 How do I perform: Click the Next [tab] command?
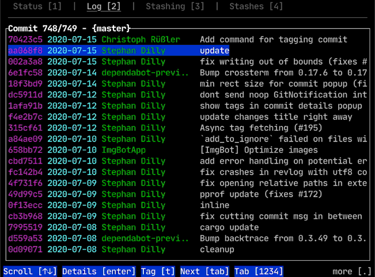coord(206,271)
